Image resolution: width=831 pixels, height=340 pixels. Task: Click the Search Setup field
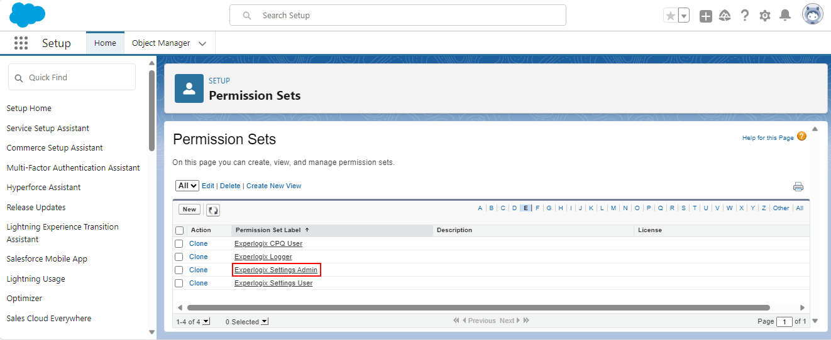pos(398,15)
